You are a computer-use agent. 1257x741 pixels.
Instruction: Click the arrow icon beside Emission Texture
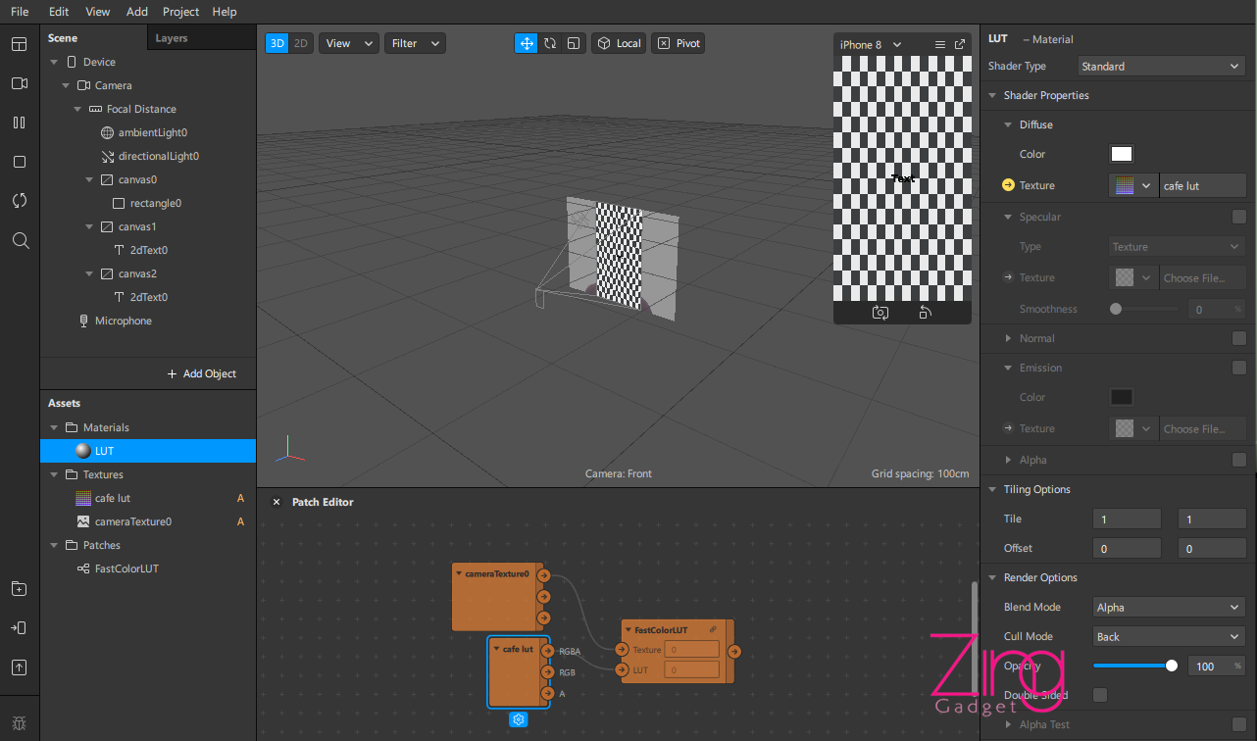tap(1008, 428)
